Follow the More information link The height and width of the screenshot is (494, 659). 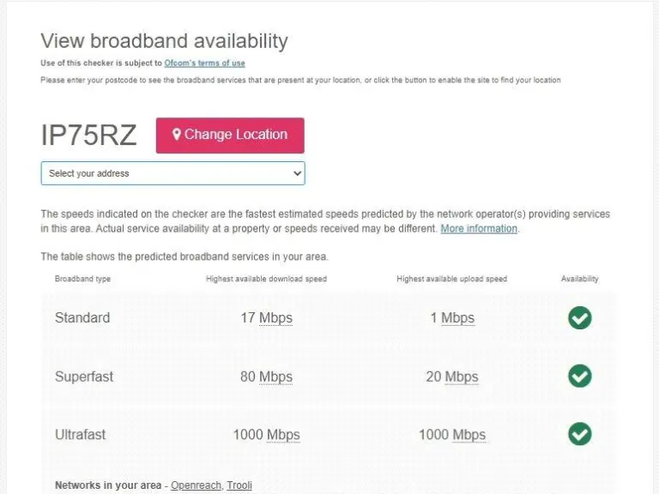click(479, 229)
